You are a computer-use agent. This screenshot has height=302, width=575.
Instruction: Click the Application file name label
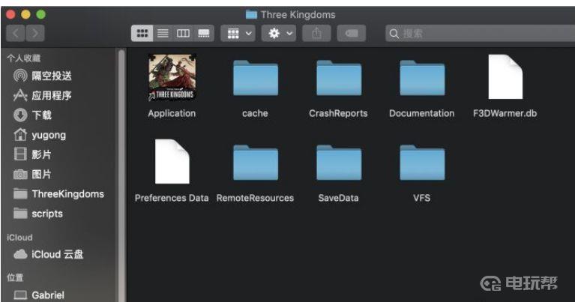172,114
